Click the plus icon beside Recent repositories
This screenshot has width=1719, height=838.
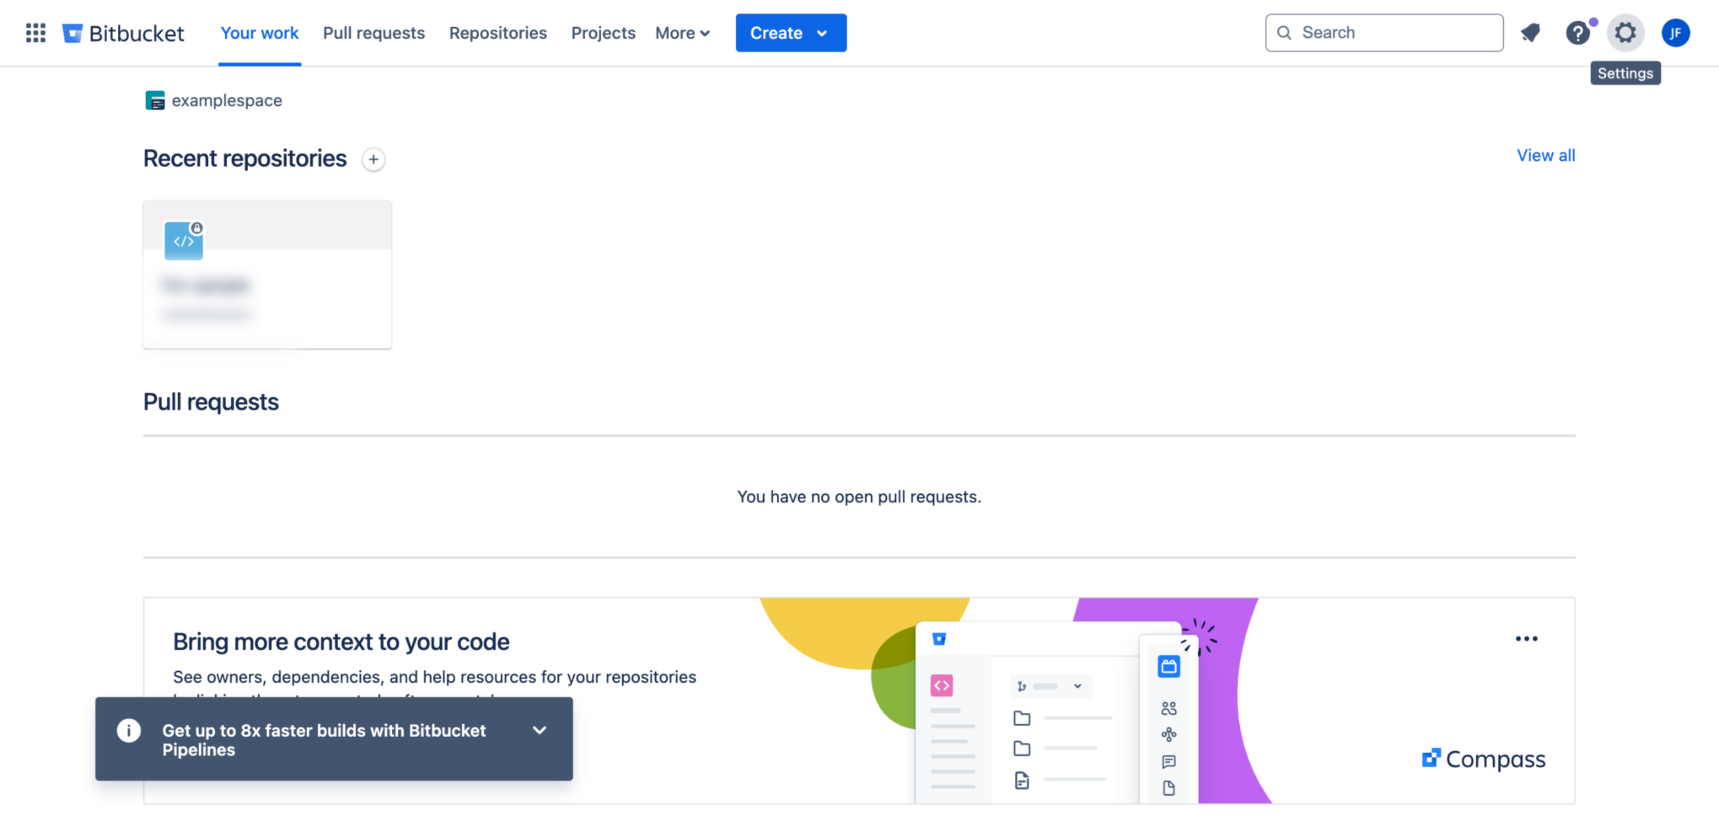click(373, 159)
